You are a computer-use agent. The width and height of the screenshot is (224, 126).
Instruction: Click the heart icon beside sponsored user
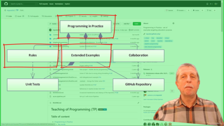point(172,91)
